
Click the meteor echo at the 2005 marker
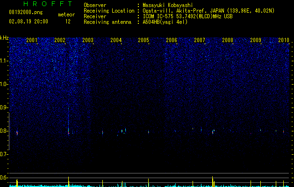point(149,132)
